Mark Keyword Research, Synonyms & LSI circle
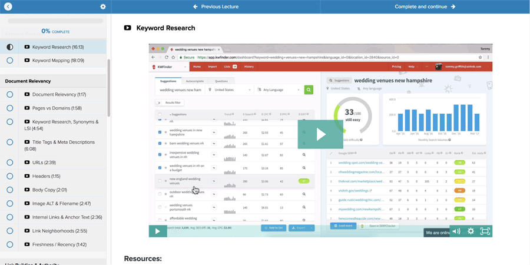 point(10,122)
